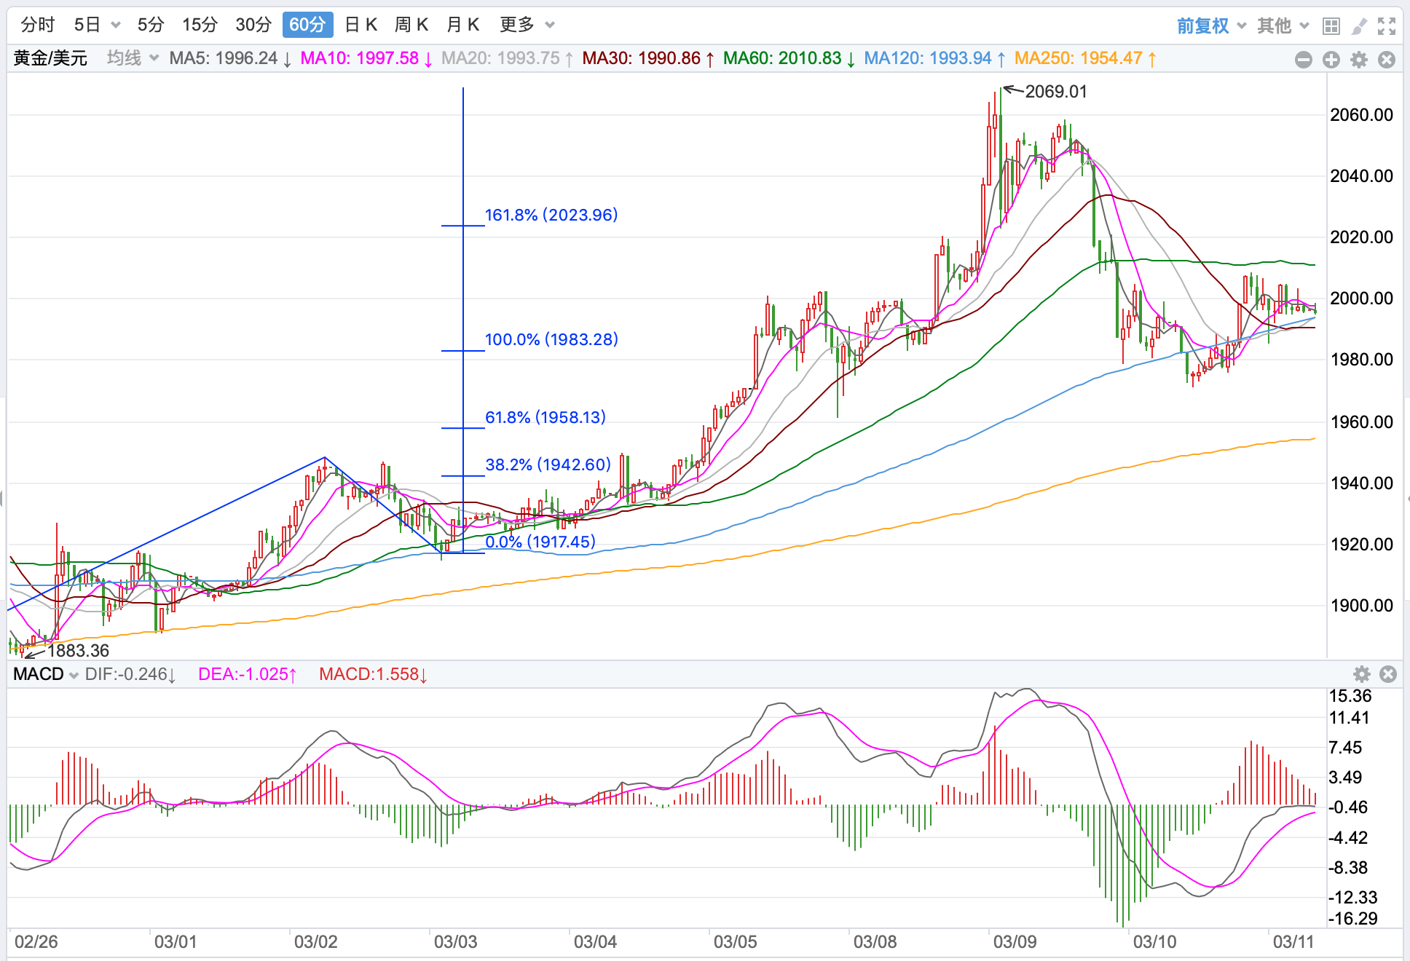Expand the 前复权 adjustment dropdown
Viewport: 1410px width, 961px height.
[x=1211, y=26]
